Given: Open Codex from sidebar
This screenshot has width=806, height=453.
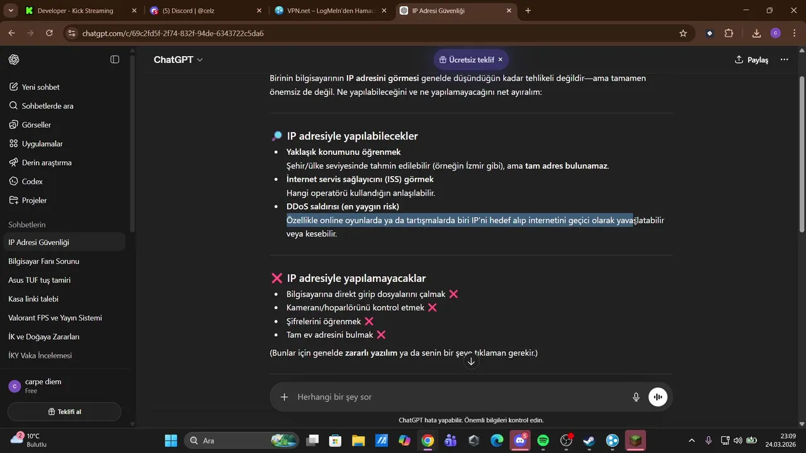Looking at the screenshot, I should pyautogui.click(x=64, y=181).
